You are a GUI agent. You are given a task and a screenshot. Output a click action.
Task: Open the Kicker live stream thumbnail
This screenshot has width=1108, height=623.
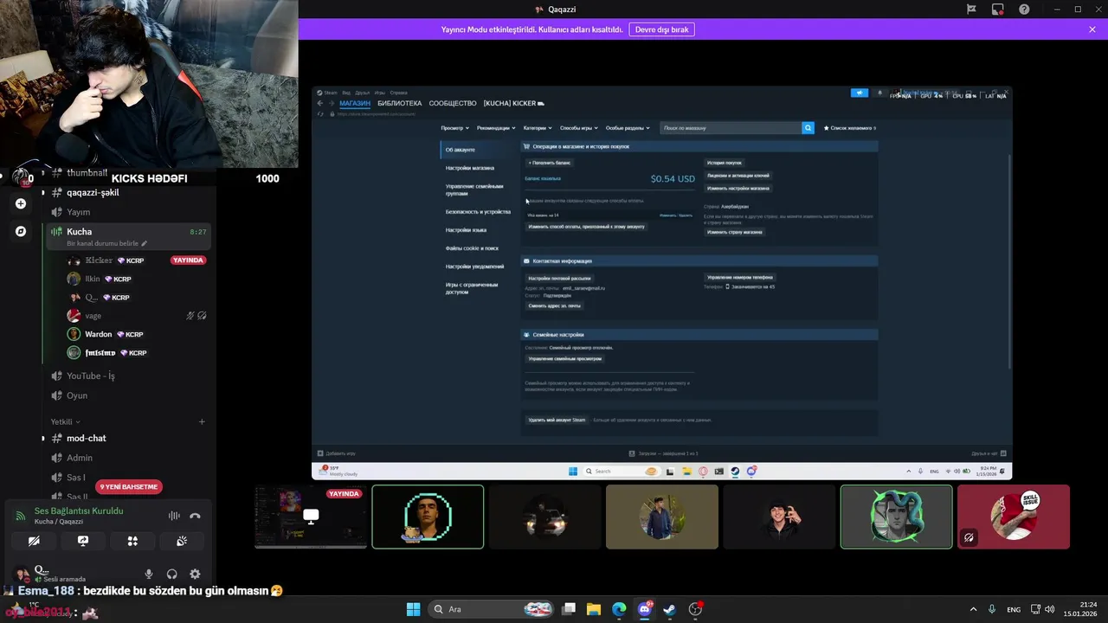coord(311,517)
